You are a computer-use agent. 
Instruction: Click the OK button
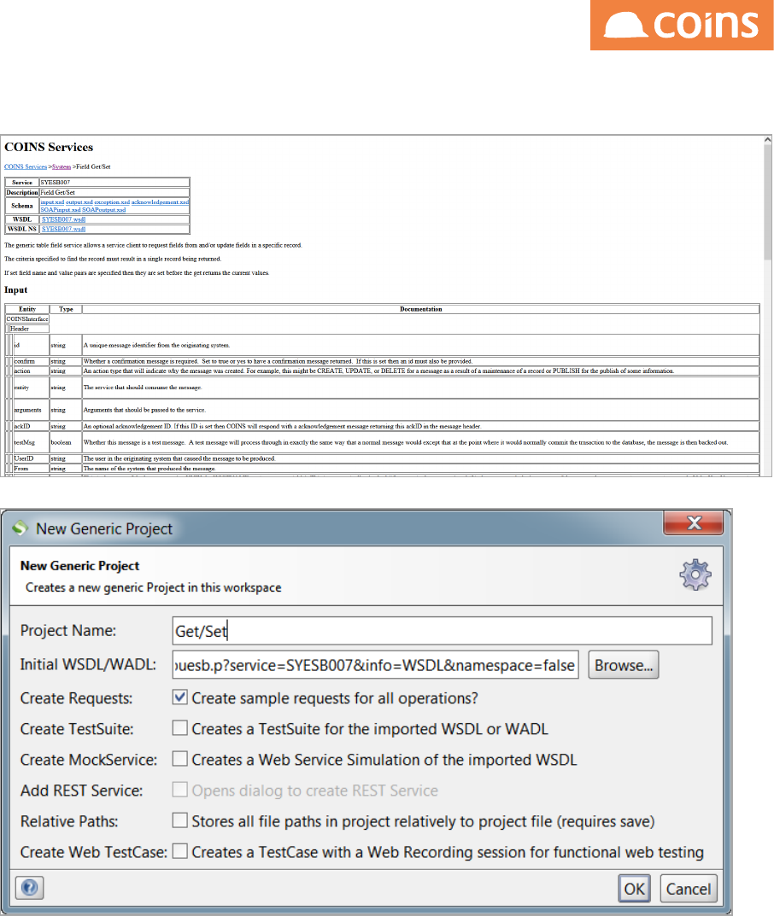634,889
